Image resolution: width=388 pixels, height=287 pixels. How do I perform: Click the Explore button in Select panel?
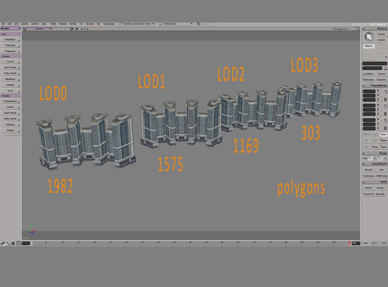[368, 74]
